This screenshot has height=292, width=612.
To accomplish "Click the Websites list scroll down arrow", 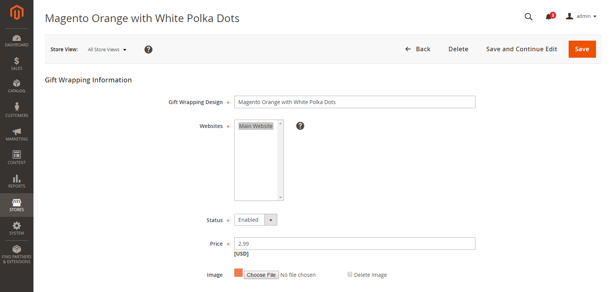I will point(280,197).
